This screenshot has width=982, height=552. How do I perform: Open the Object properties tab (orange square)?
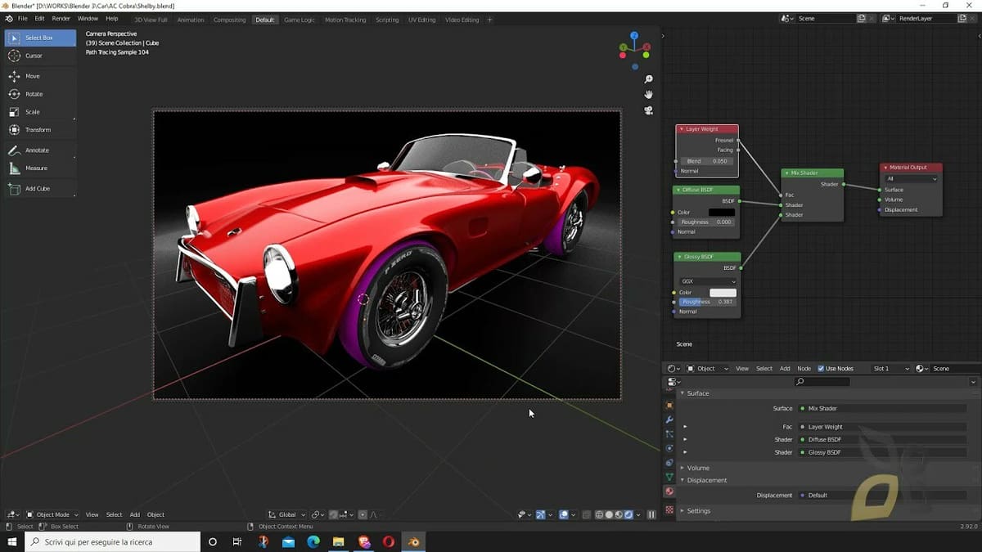point(669,406)
